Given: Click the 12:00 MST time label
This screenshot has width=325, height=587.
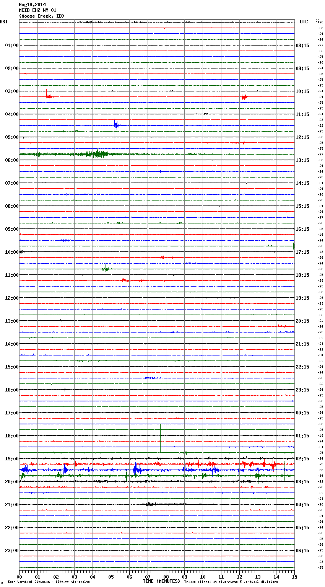Looking at the screenshot, I should pos(12,298).
